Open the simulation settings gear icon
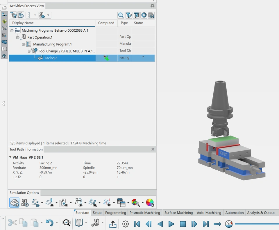 point(126,224)
